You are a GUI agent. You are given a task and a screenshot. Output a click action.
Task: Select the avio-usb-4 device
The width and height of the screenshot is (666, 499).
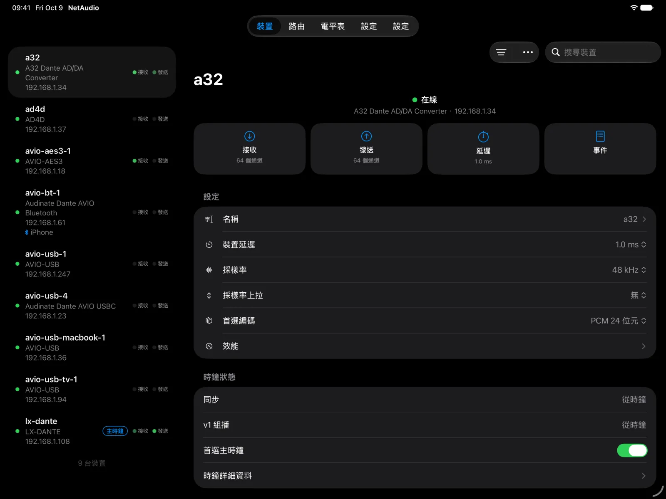click(92, 306)
